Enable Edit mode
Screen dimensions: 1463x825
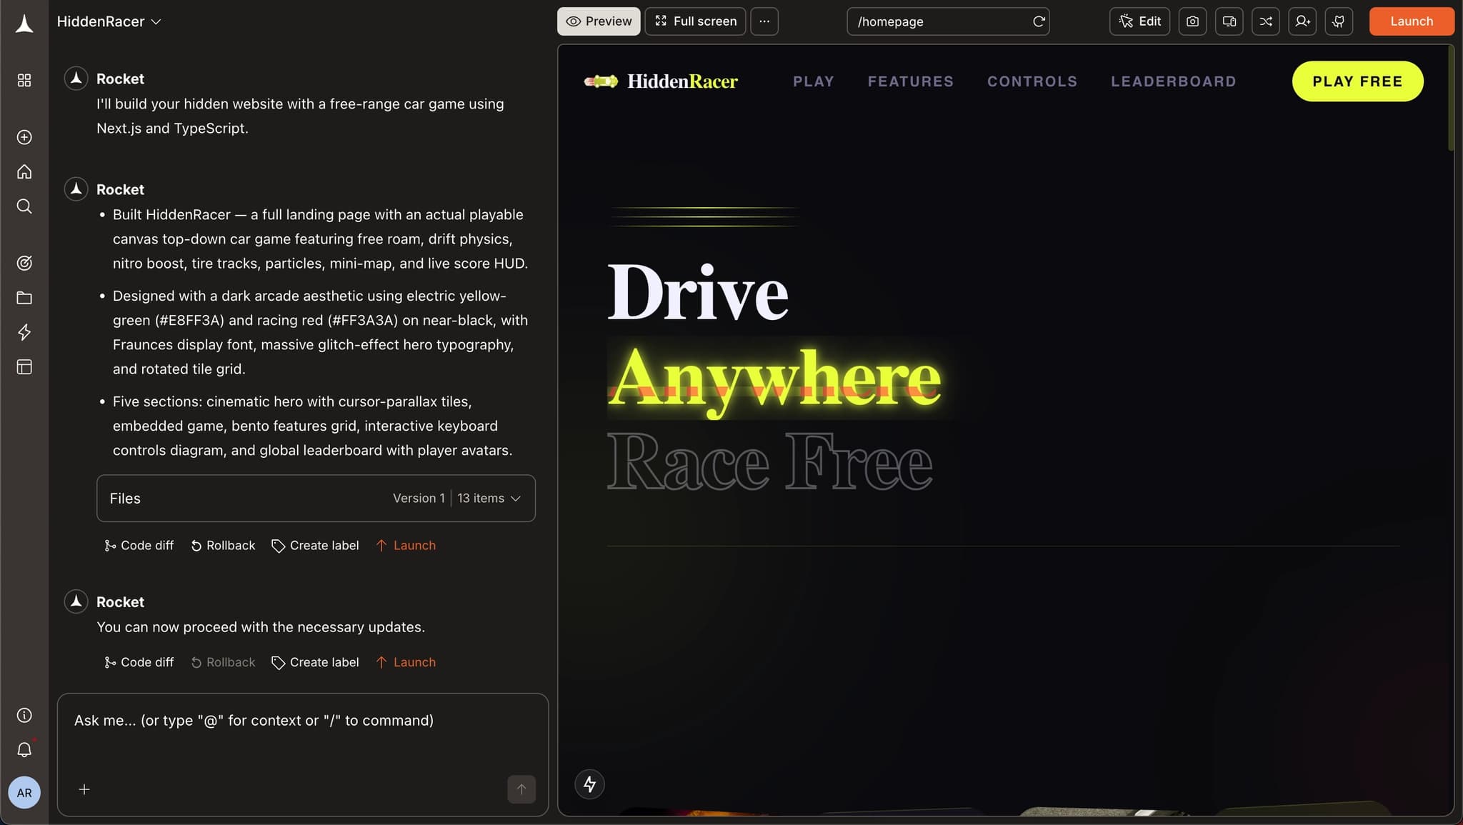tap(1139, 21)
